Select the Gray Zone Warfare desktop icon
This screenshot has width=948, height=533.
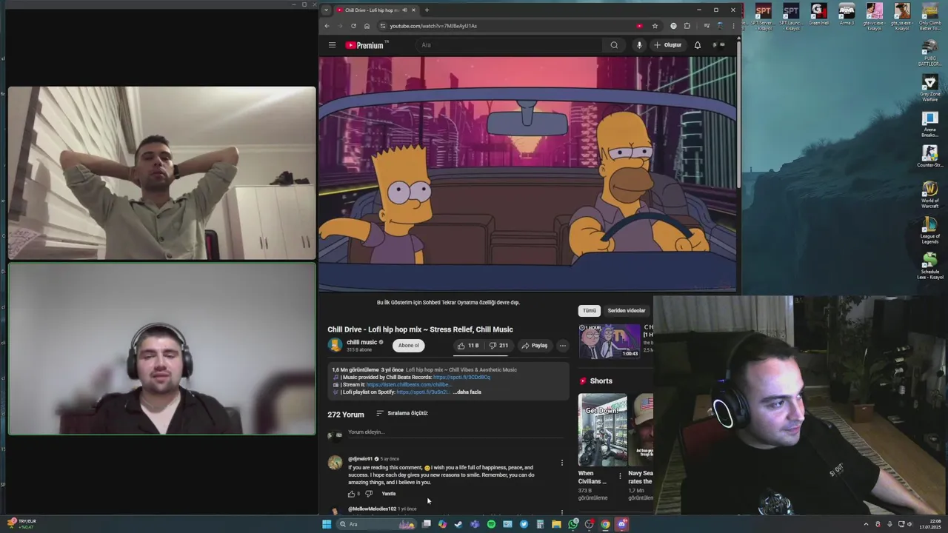point(929,87)
